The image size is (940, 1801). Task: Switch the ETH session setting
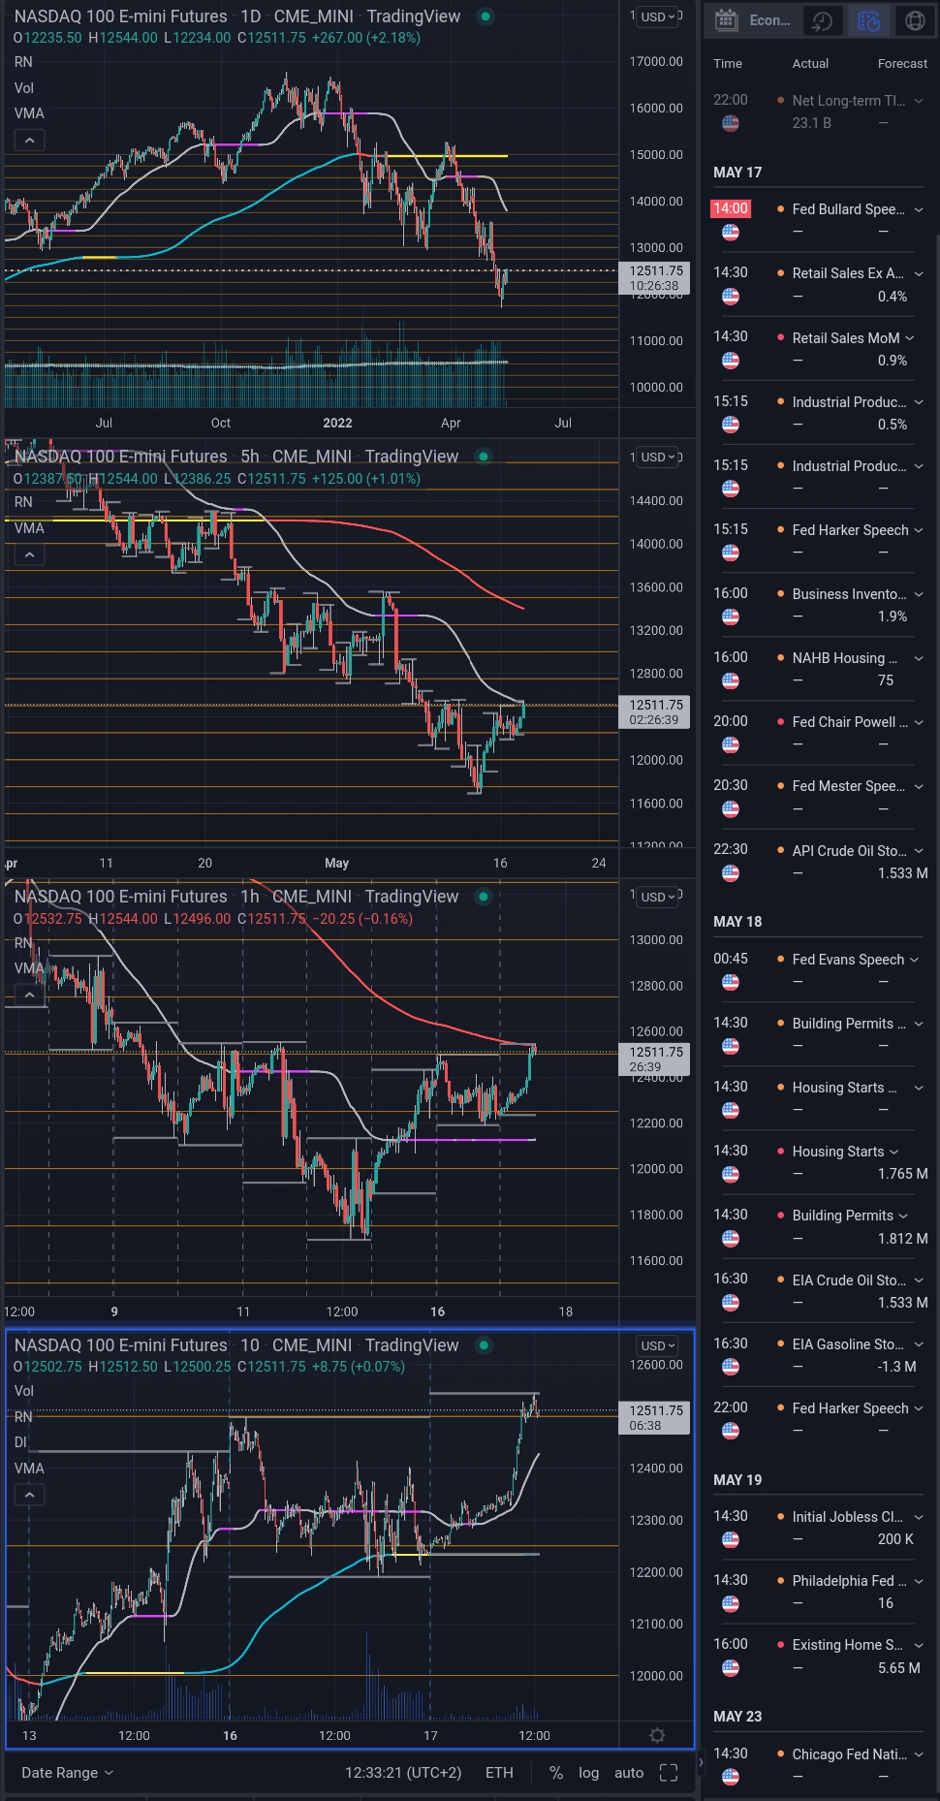coord(499,1772)
